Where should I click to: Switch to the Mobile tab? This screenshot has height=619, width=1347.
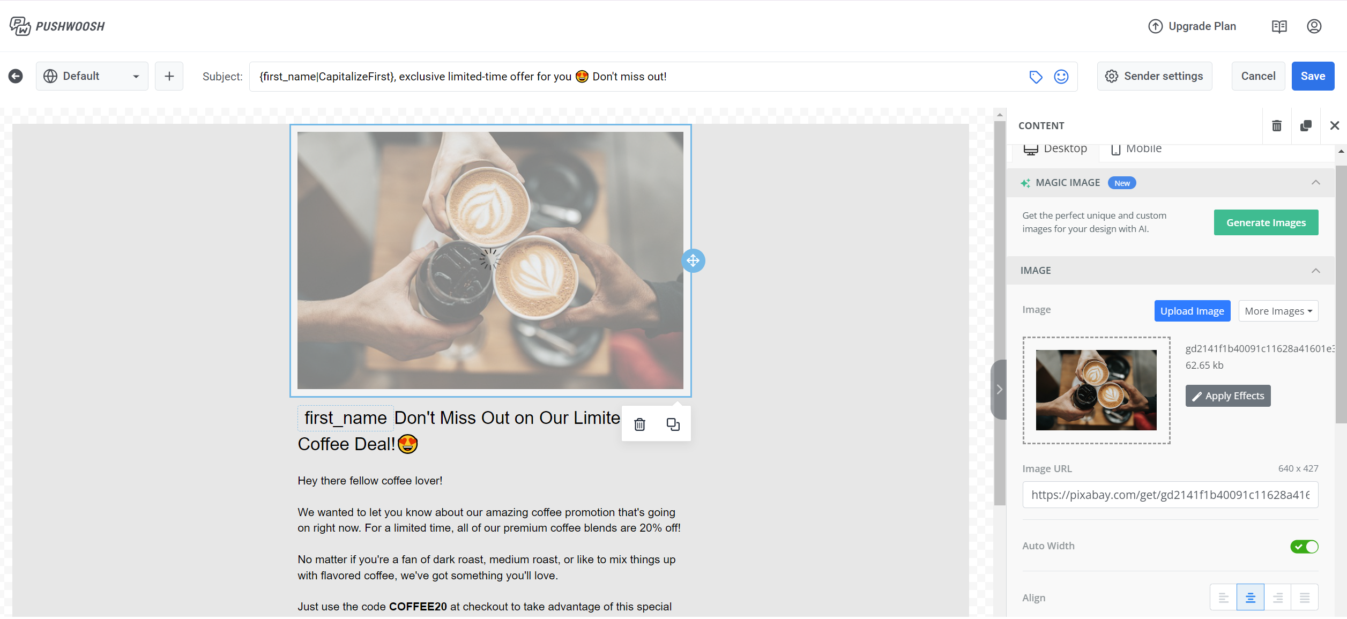tap(1136, 149)
